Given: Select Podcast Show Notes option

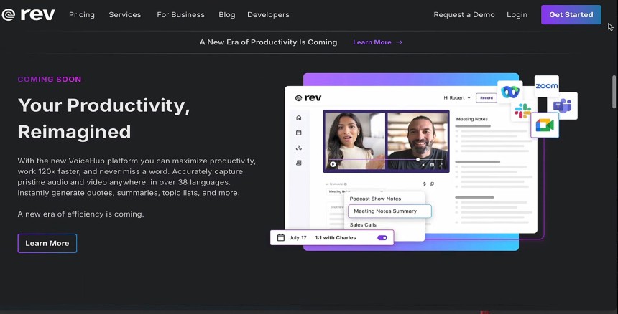Looking at the screenshot, I should click(375, 199).
